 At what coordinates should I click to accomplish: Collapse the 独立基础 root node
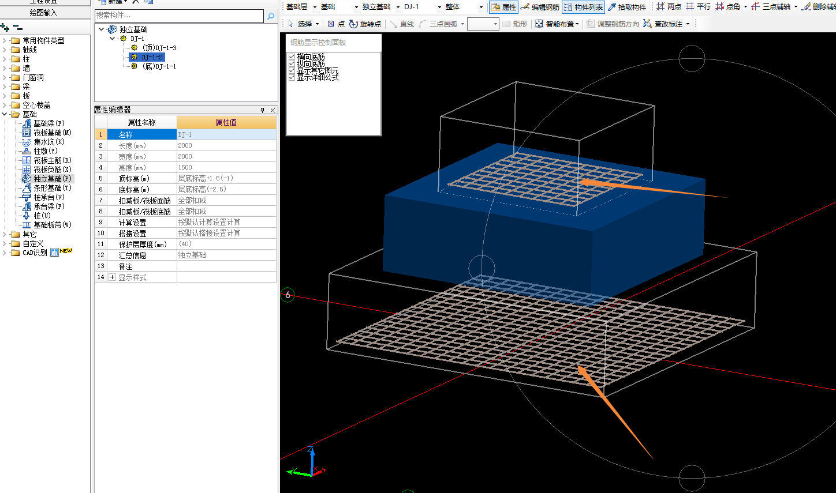point(102,29)
